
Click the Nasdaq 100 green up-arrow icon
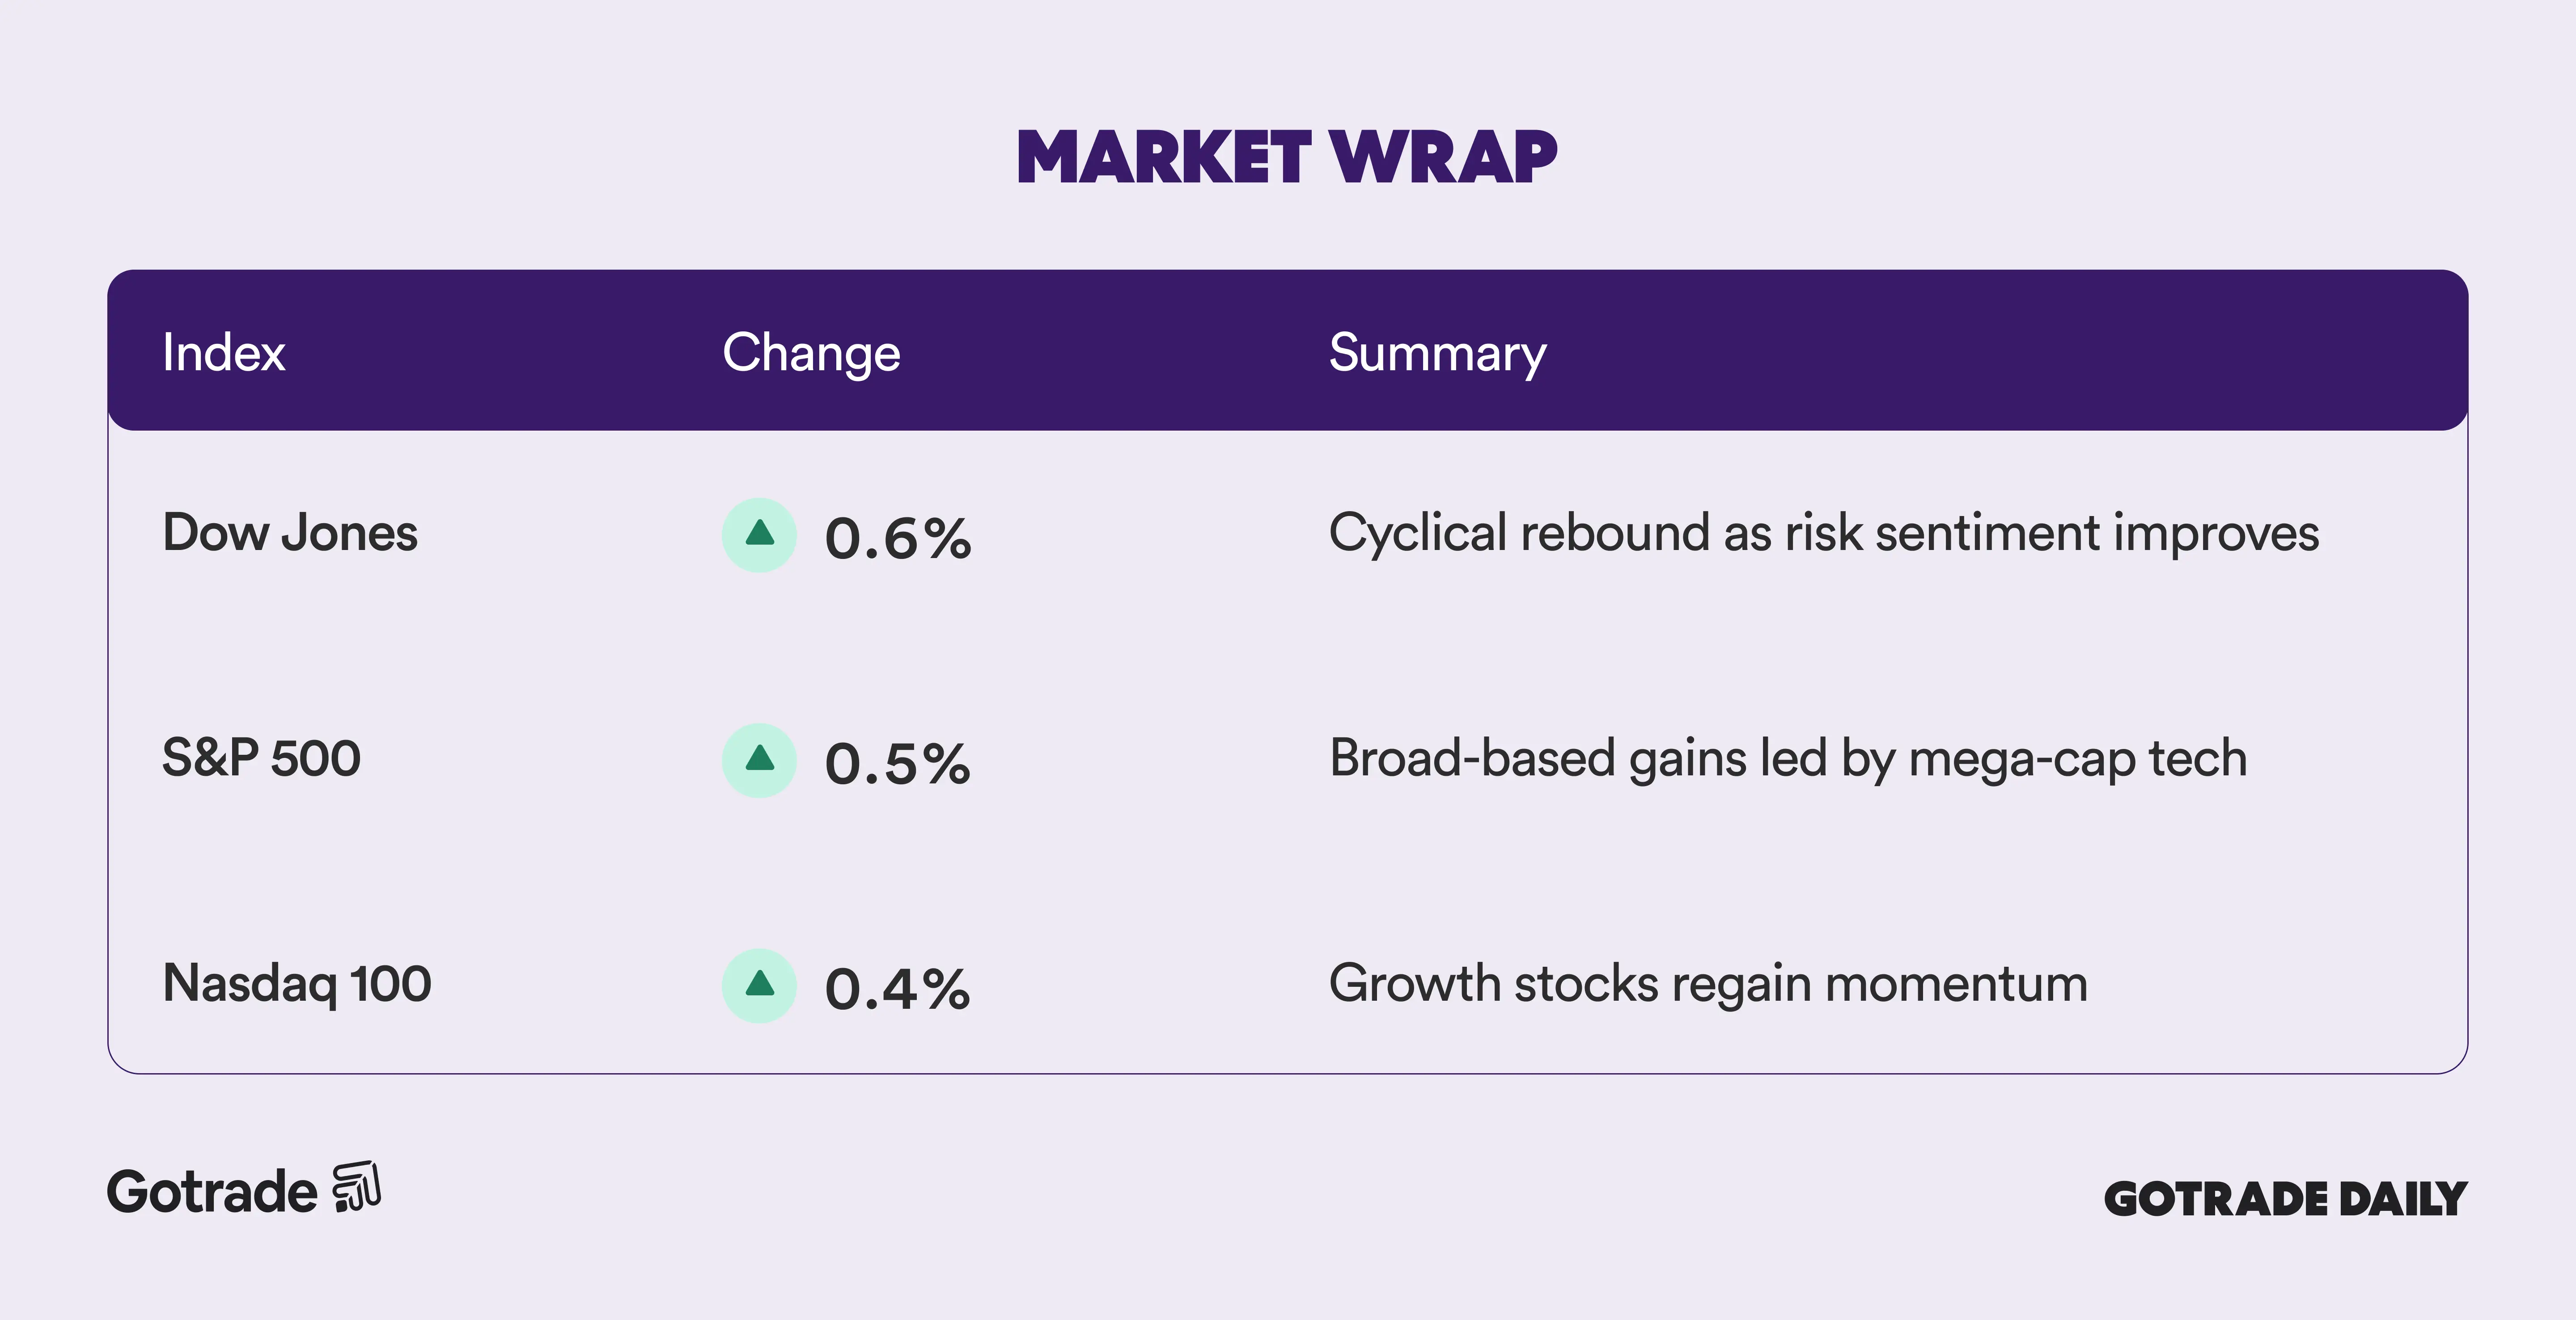tap(759, 985)
